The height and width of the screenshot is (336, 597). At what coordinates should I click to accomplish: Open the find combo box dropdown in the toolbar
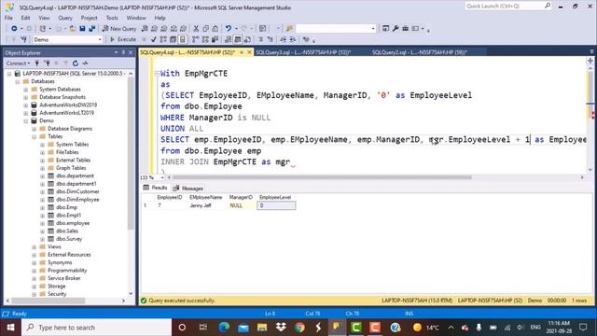tap(373, 29)
